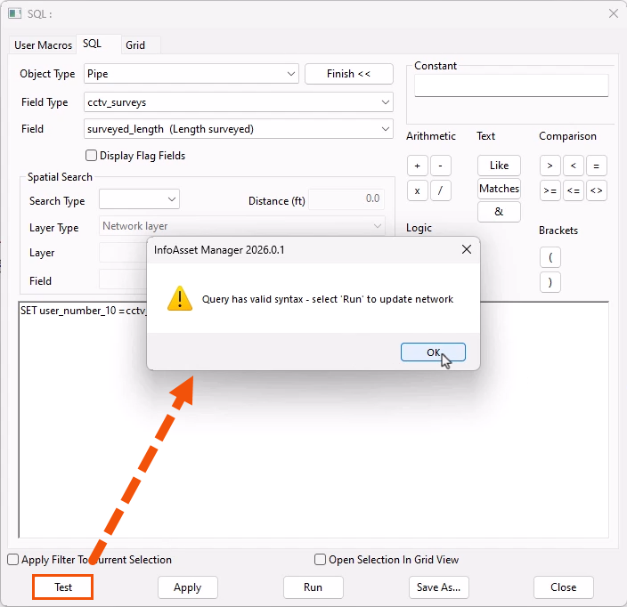627x607 pixels.
Task: Insert the divide / operator
Action: pyautogui.click(x=441, y=190)
